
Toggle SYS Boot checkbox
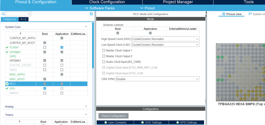point(45,88)
